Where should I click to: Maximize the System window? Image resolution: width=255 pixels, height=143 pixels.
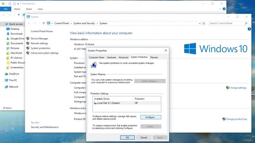[x=237, y=17]
